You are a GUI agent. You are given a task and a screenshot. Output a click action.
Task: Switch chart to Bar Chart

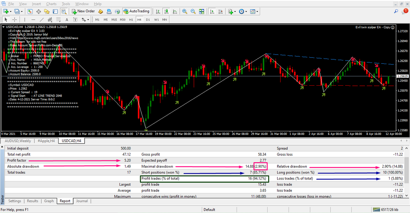158,11
